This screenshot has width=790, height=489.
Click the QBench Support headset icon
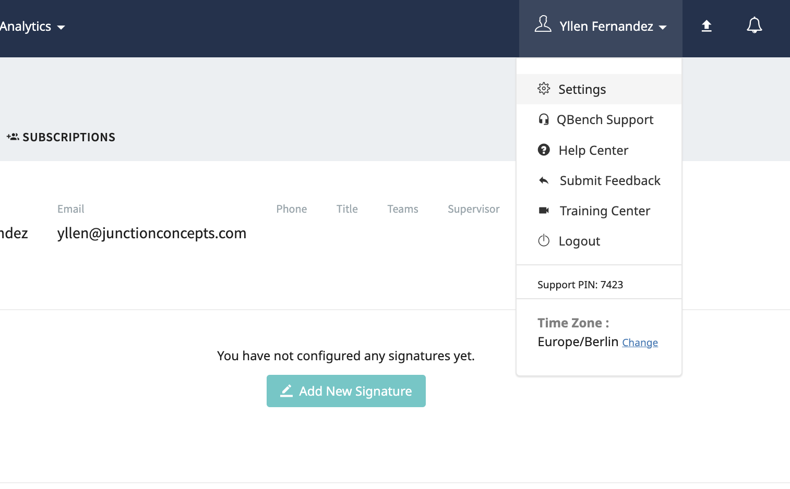click(544, 119)
